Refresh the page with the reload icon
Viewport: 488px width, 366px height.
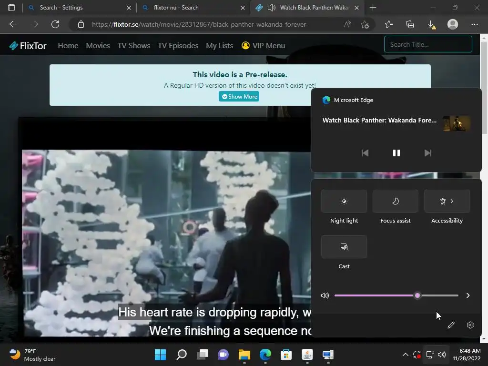55,24
